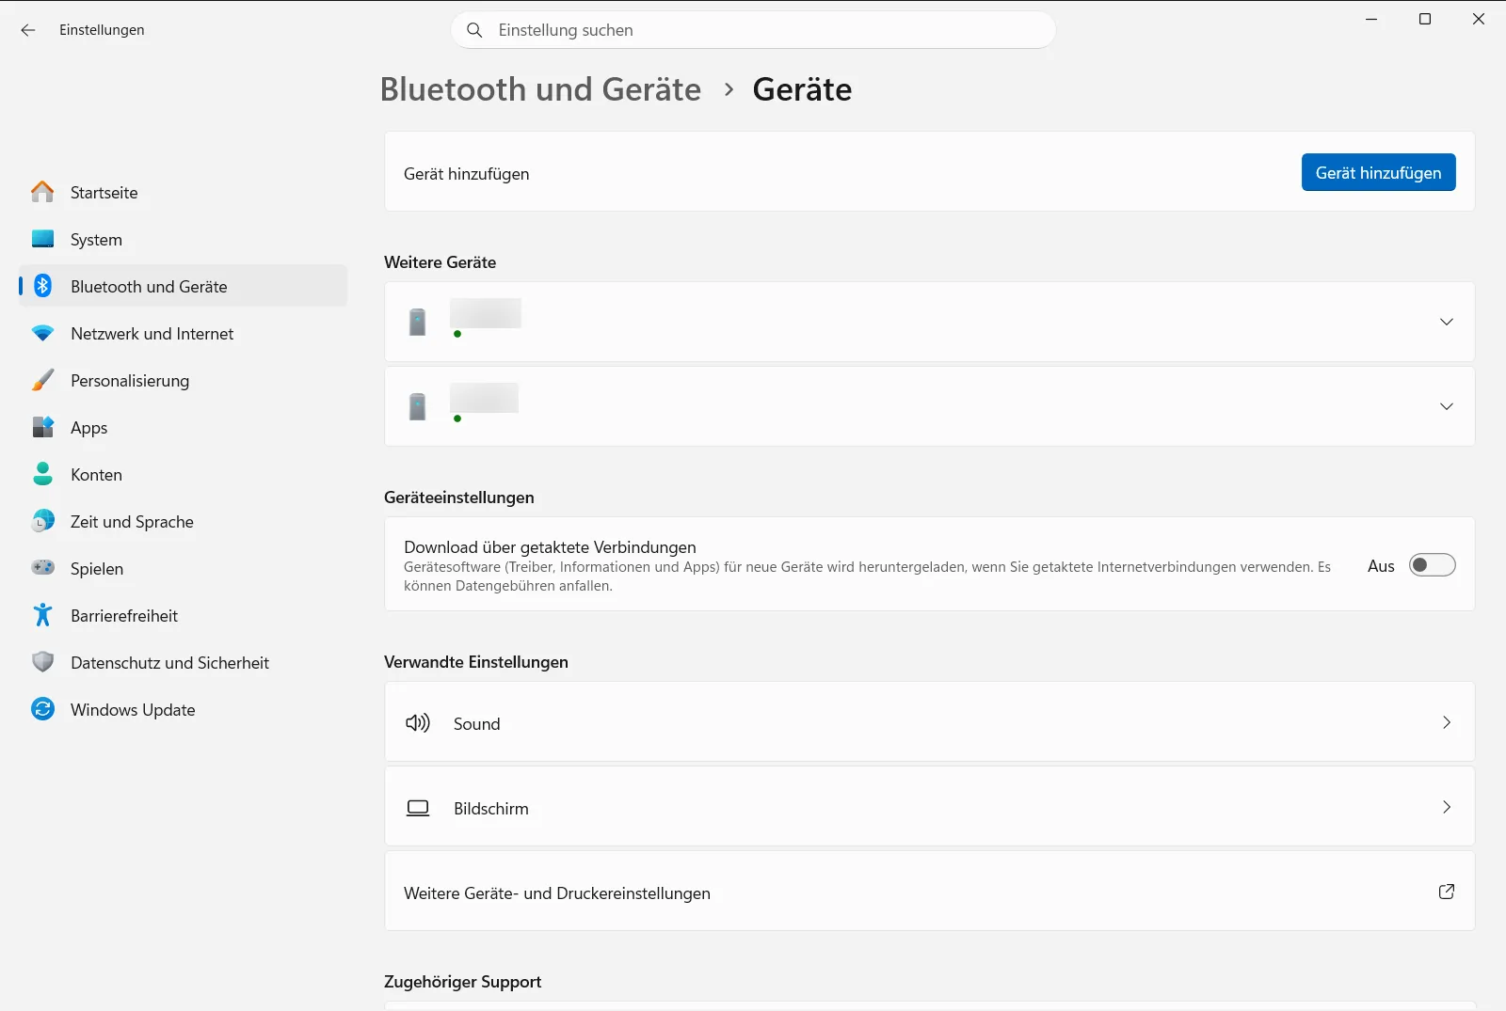Select Personalisierung in the sidebar
This screenshot has height=1011, width=1506.
(x=183, y=380)
